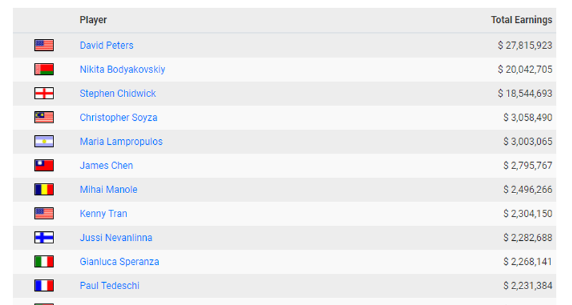572x305 pixels.
Task: Click the USA flag beside Kenny Tran
Action: point(44,213)
